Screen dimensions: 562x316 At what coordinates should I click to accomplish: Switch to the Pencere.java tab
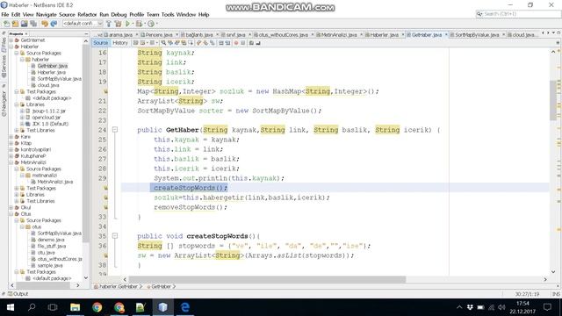coord(159,35)
